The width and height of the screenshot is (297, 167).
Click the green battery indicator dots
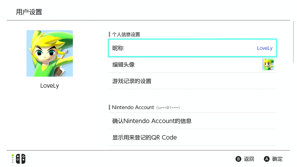(13, 159)
